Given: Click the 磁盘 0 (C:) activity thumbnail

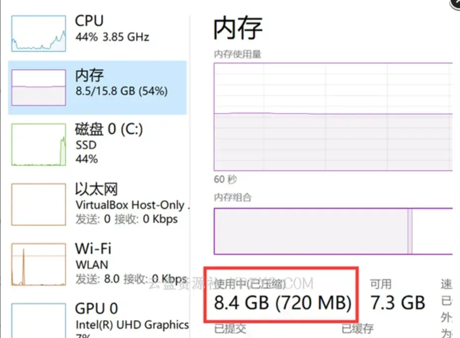Looking at the screenshot, I should pyautogui.click(x=39, y=145).
